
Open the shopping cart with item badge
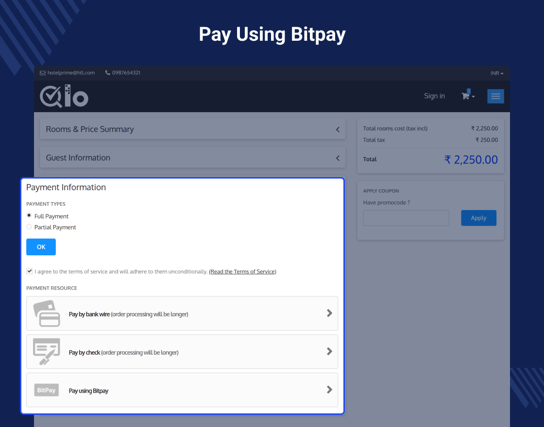click(x=467, y=96)
